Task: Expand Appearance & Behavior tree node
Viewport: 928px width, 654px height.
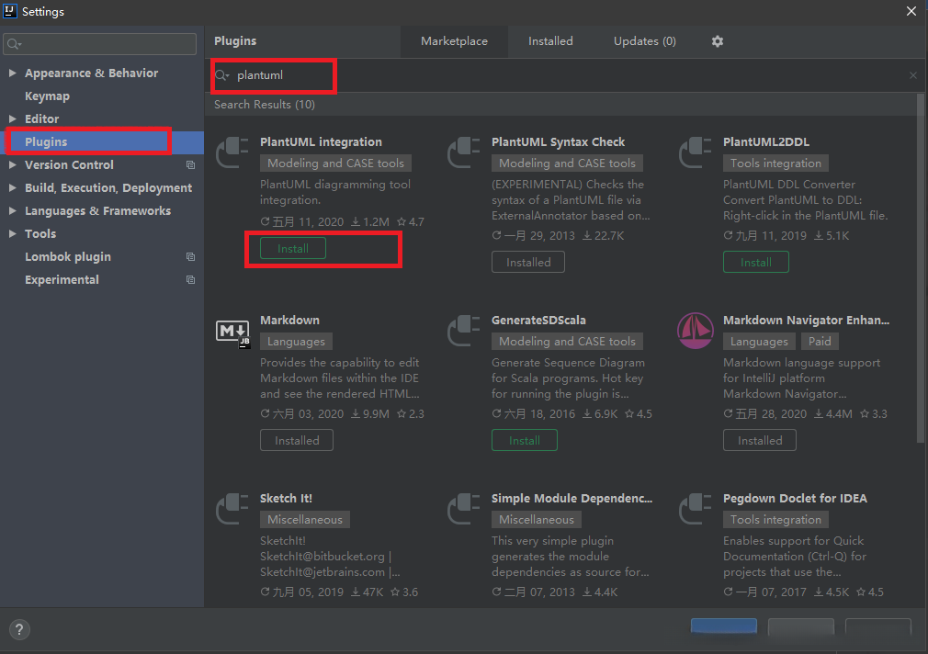Action: click(x=13, y=73)
